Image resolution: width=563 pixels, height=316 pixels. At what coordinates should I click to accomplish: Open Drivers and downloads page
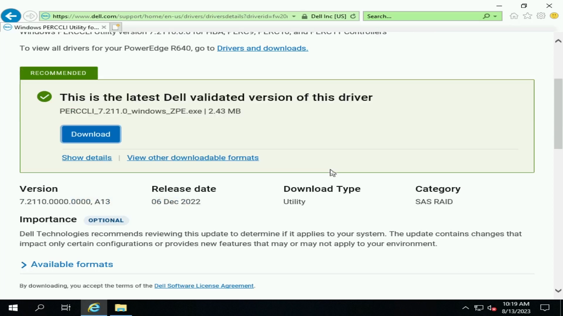click(262, 48)
